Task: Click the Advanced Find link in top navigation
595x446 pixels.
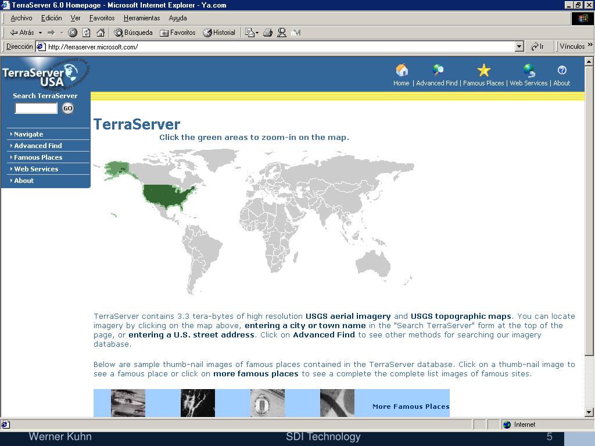Action: point(437,83)
